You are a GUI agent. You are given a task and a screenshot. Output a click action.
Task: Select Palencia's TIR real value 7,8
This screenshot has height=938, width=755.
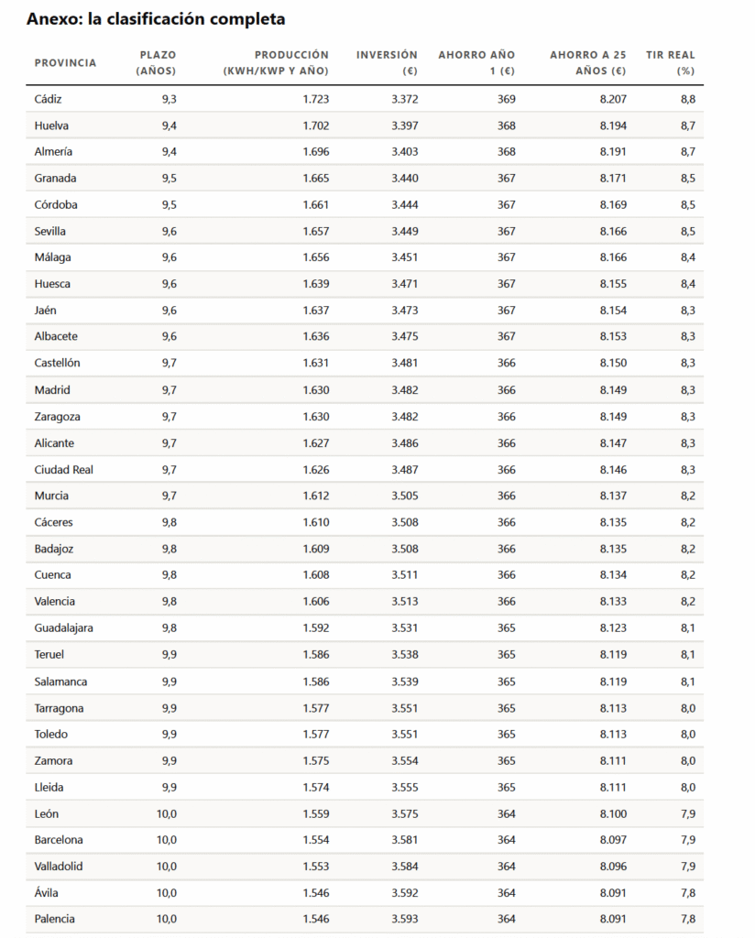(x=688, y=920)
